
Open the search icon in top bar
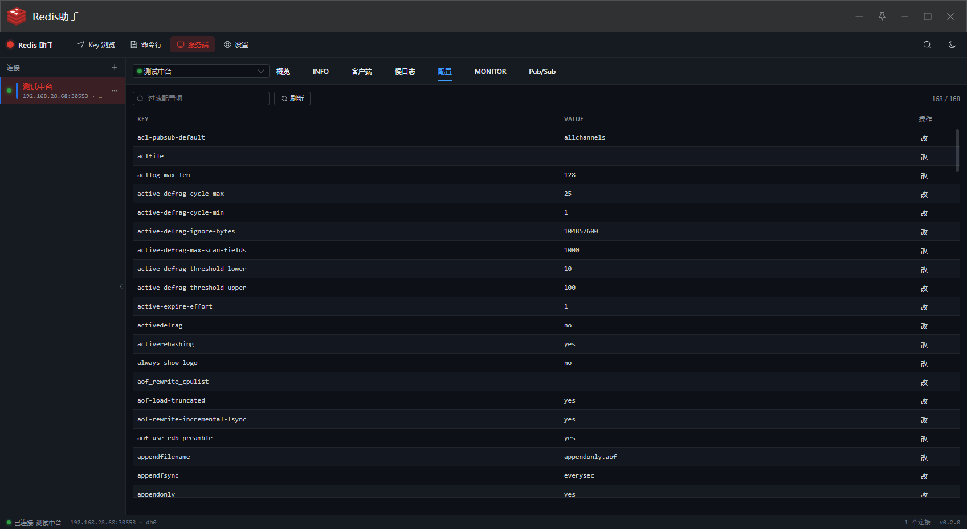[x=927, y=44]
